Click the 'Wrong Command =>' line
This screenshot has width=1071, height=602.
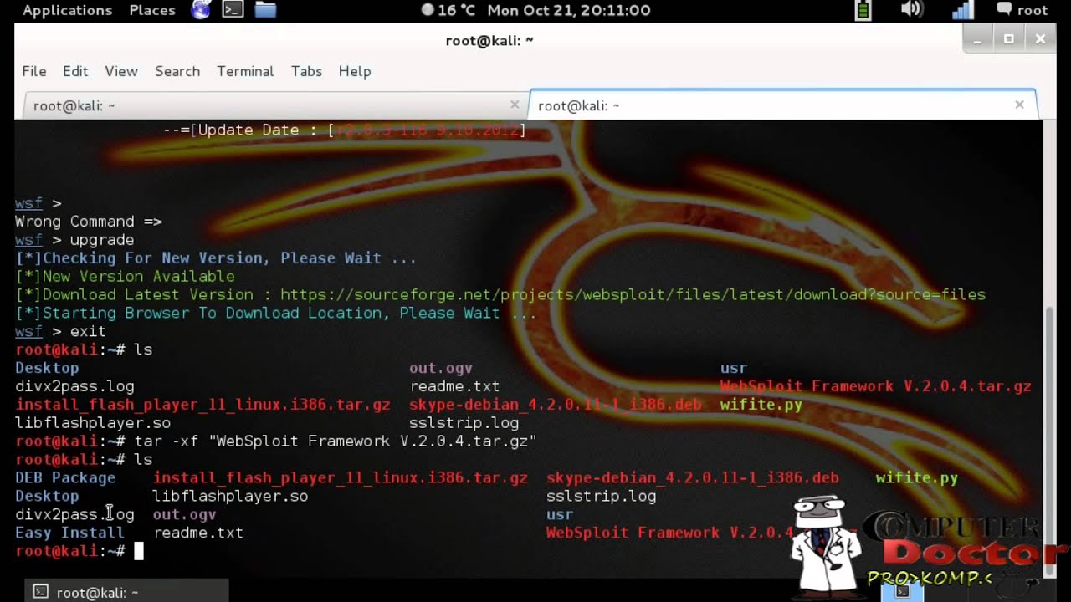(x=89, y=222)
